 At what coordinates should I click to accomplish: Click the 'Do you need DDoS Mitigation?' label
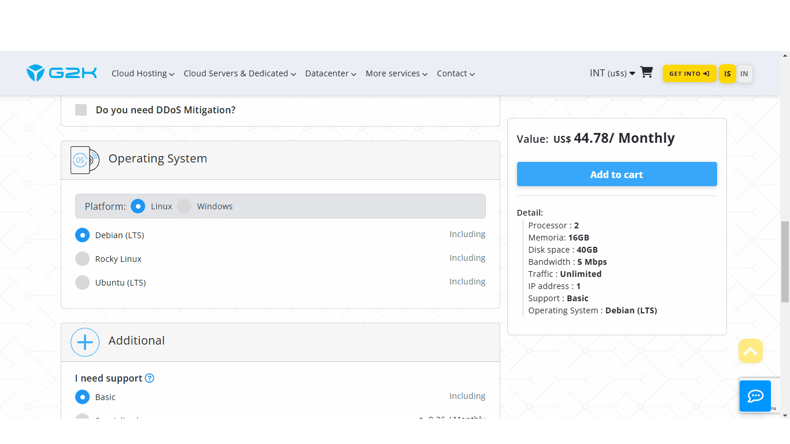(x=165, y=110)
